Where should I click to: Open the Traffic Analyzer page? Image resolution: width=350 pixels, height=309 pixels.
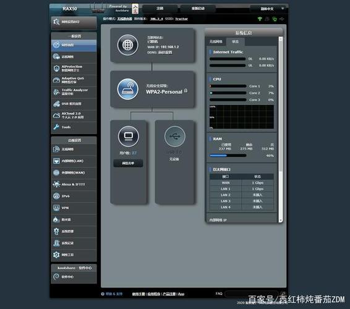(x=74, y=92)
